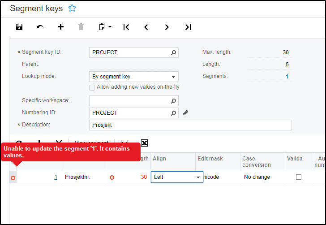
Task: Open Lookup mode dropdown
Action: (x=173, y=77)
